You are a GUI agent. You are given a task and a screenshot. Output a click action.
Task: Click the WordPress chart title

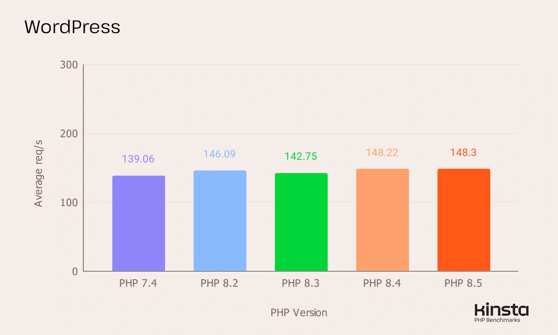(x=72, y=27)
